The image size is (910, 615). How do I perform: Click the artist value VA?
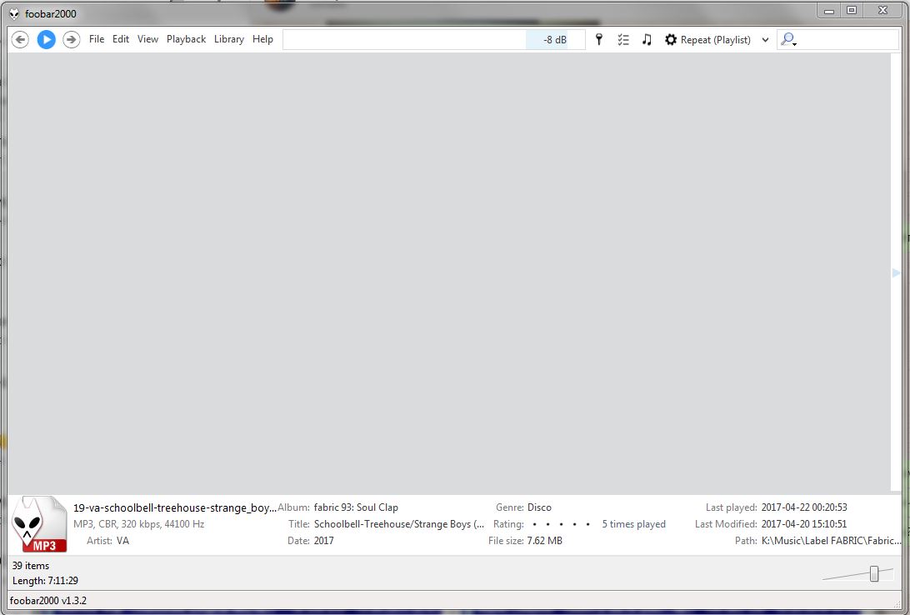[x=122, y=541]
